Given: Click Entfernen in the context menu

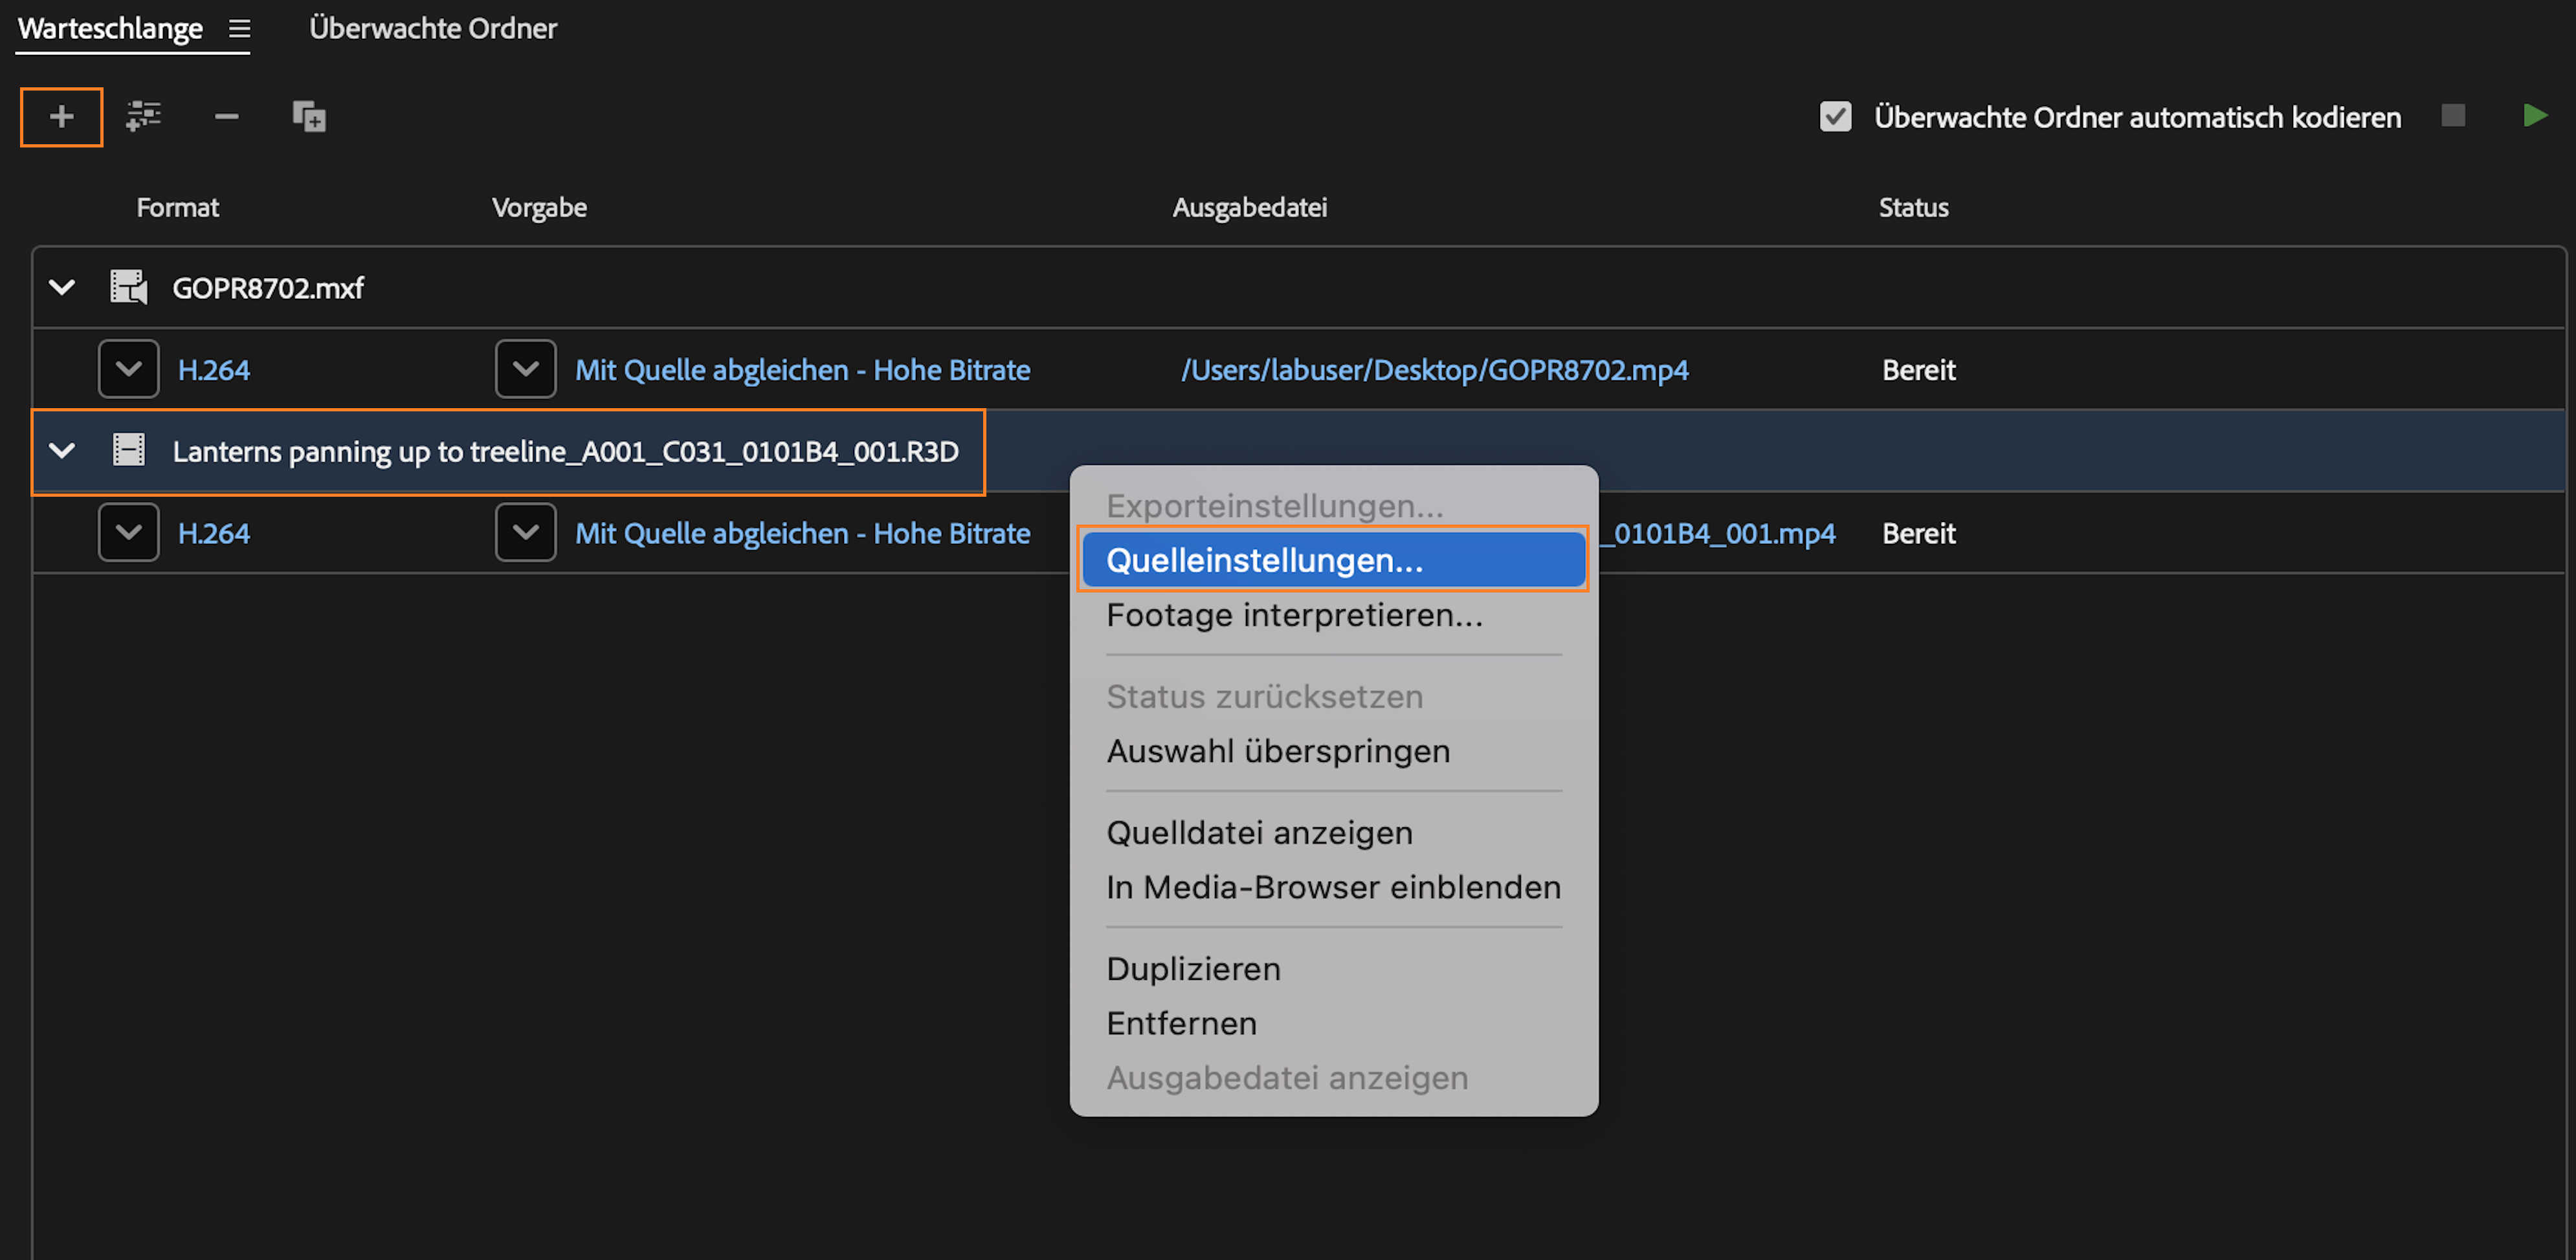Looking at the screenshot, I should pos(1181,1022).
